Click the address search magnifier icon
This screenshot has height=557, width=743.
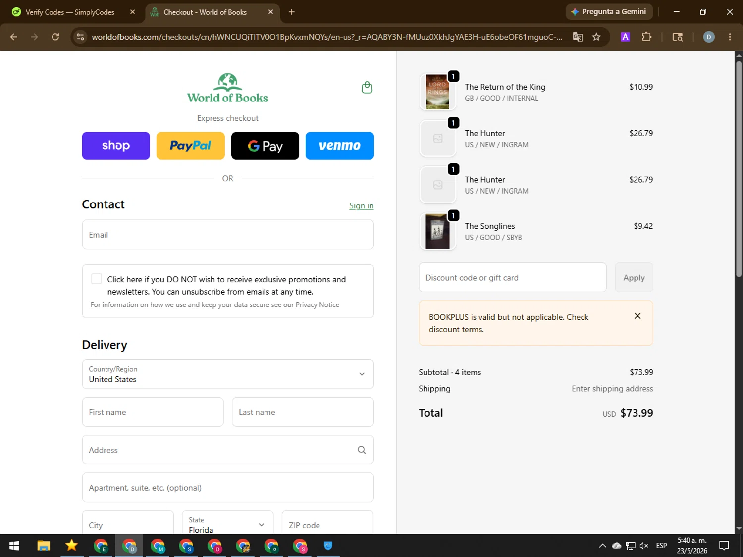[362, 450]
